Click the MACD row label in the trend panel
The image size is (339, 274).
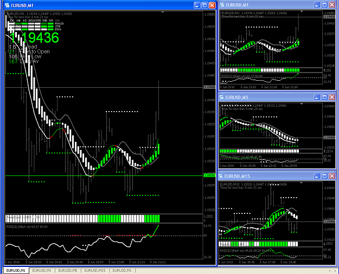(x=59, y=23)
